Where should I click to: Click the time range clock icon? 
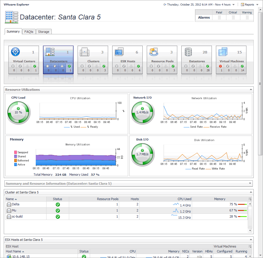pyautogui.click(x=165, y=5)
